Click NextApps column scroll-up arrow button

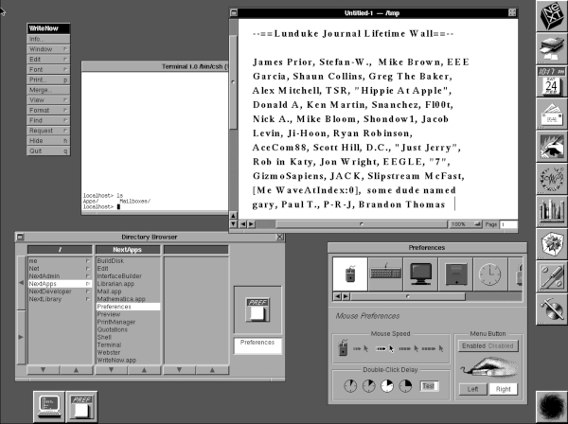[x=144, y=370]
